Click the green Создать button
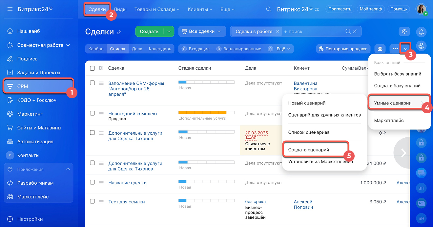 pyautogui.click(x=149, y=32)
